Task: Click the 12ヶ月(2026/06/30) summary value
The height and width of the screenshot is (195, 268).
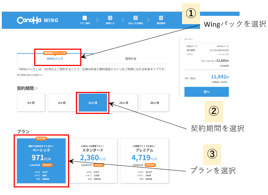Action: 219,50
